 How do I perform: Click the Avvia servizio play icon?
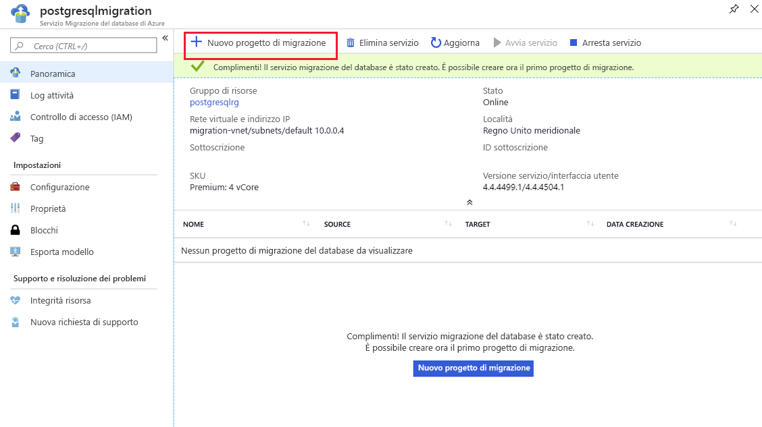click(497, 42)
